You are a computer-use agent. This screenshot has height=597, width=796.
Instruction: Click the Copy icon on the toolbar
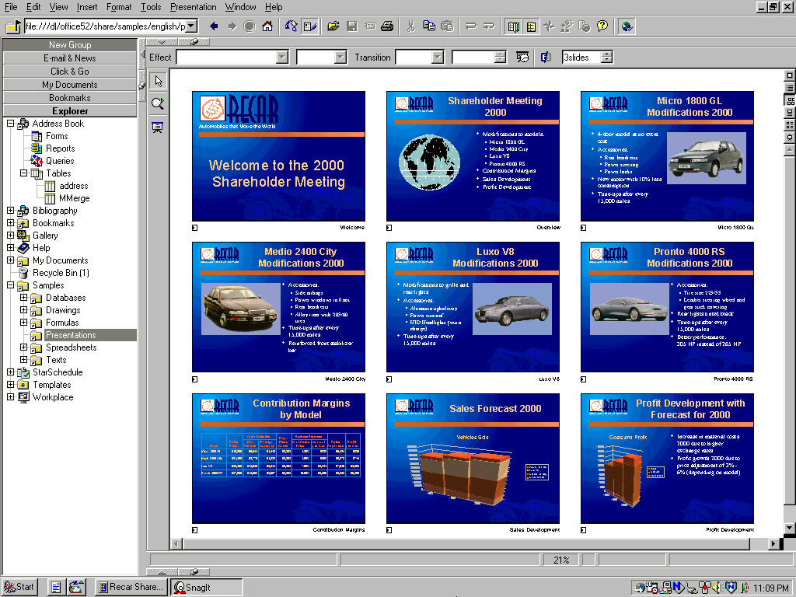pyautogui.click(x=428, y=26)
